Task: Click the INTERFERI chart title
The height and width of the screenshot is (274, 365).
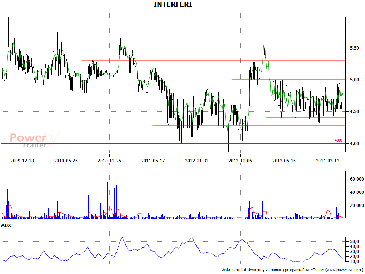Action: pos(173,4)
